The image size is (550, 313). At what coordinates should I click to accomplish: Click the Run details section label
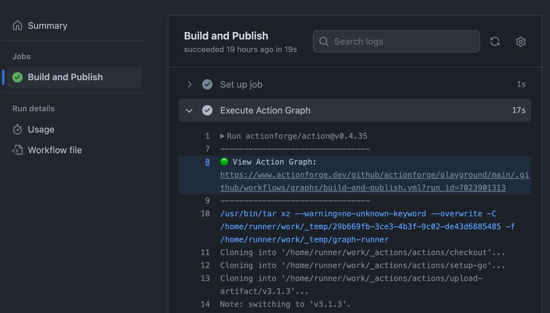(33, 108)
